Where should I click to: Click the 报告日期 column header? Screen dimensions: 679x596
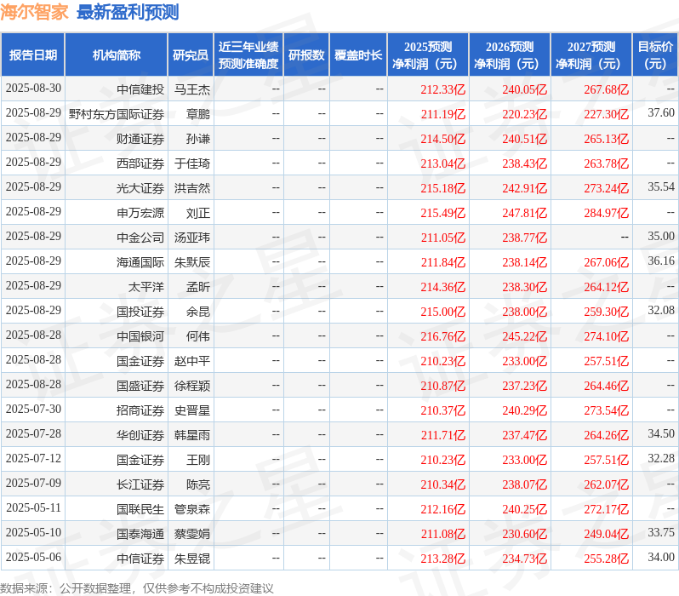click(33, 55)
